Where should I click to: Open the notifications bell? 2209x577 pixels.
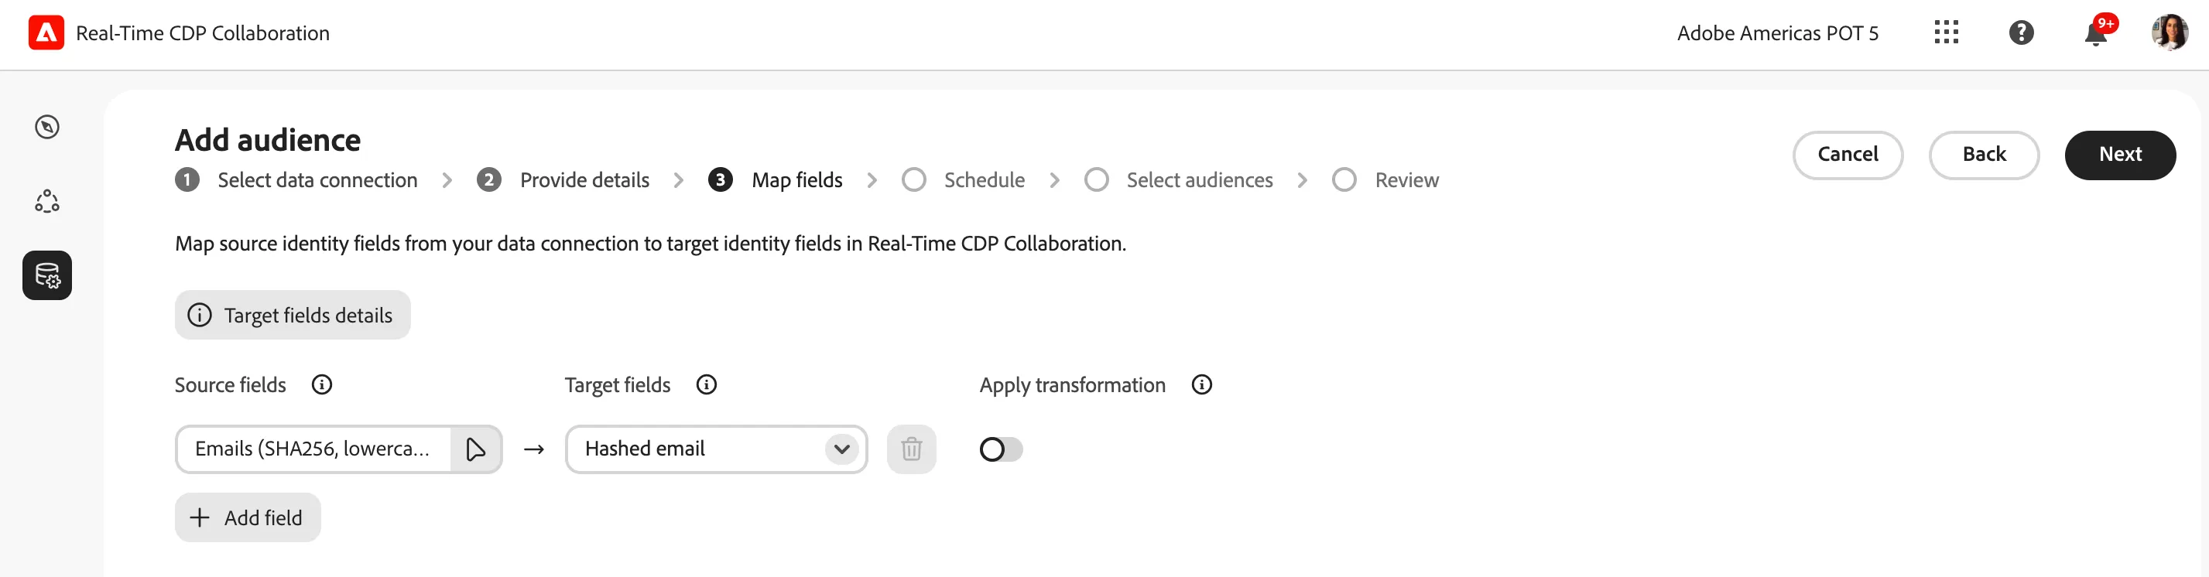pos(2096,32)
